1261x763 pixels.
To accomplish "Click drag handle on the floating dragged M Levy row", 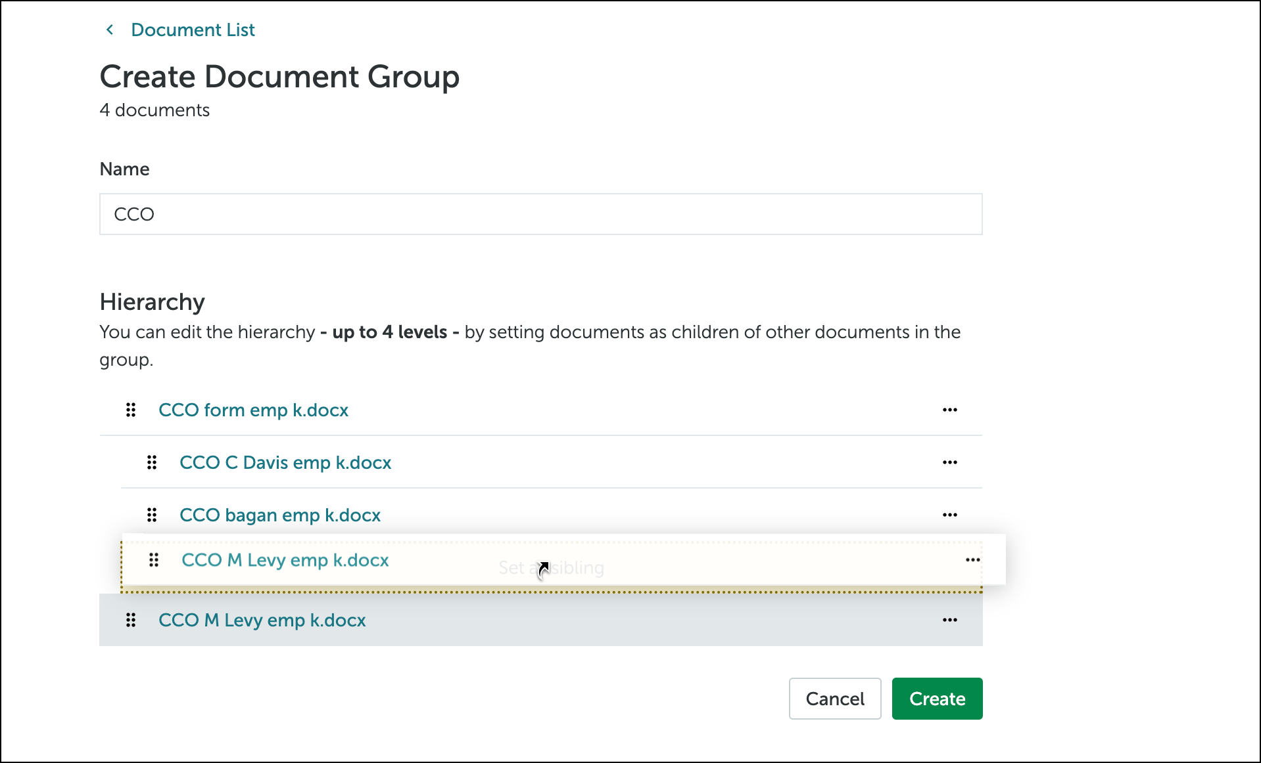I will 154,560.
